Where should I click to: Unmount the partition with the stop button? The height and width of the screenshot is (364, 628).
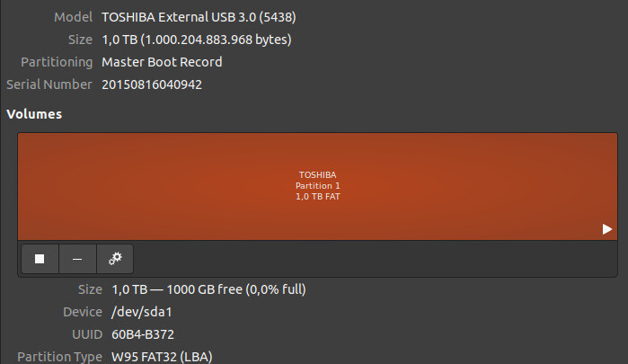pos(40,259)
